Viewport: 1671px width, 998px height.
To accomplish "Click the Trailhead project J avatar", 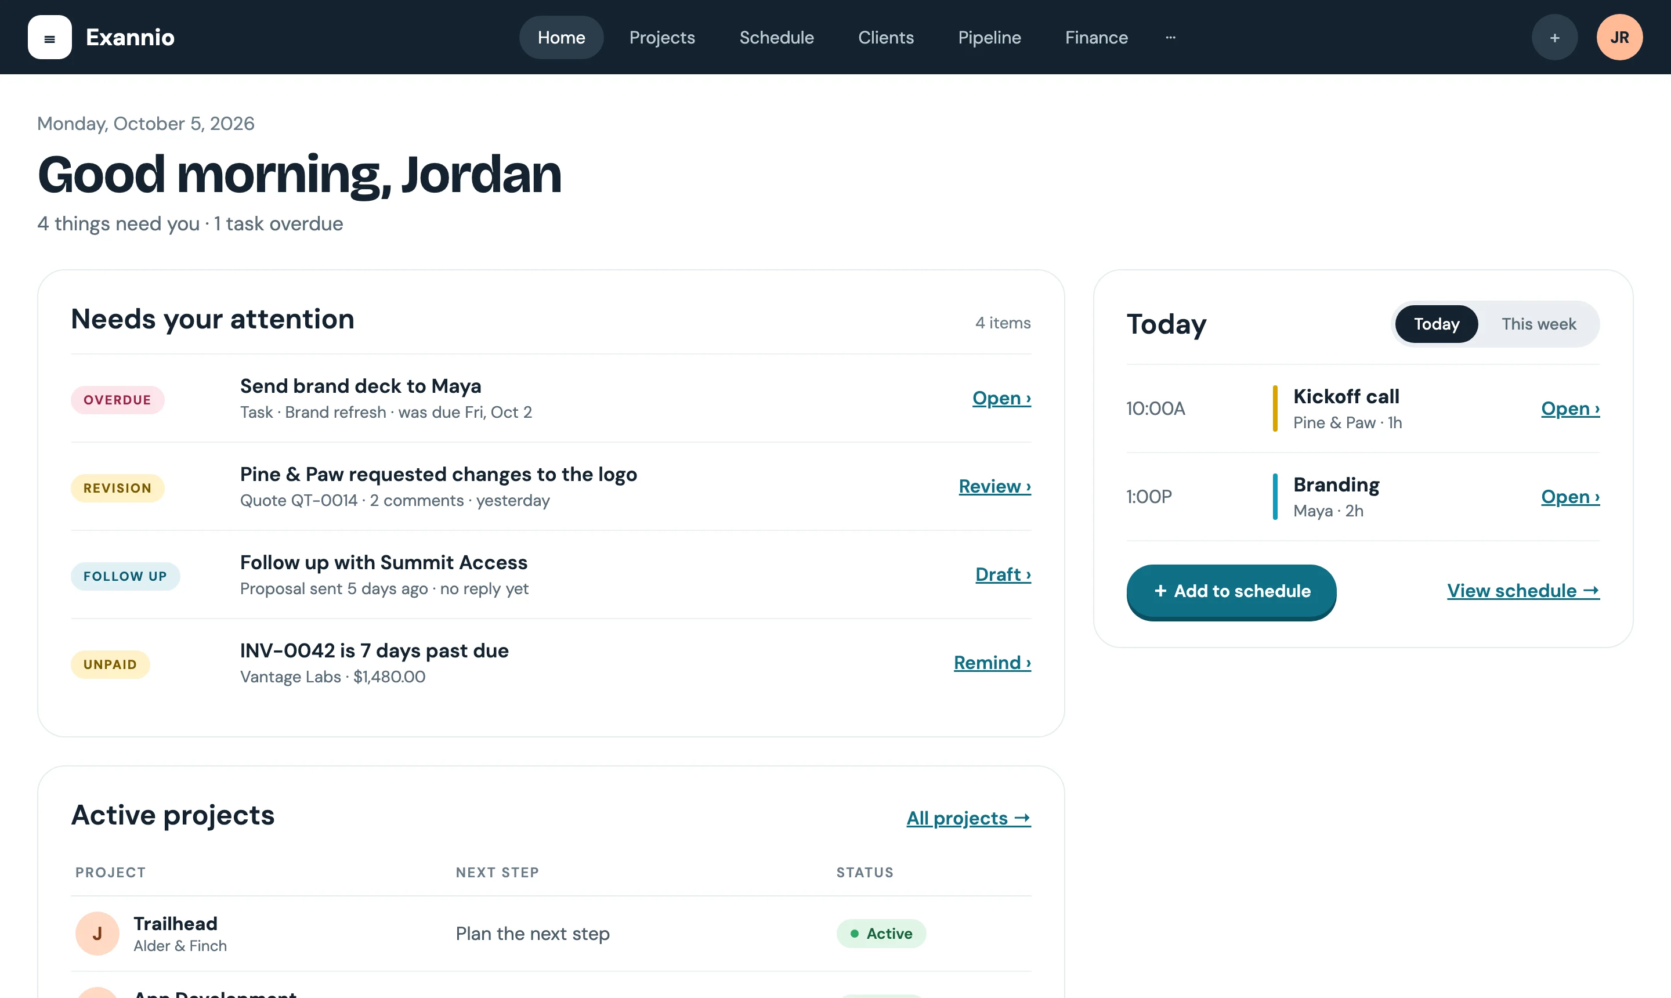I will click(x=97, y=933).
